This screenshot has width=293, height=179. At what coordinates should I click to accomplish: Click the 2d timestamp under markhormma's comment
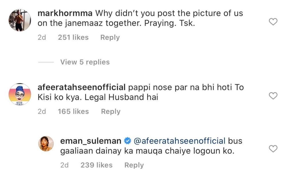42,37
